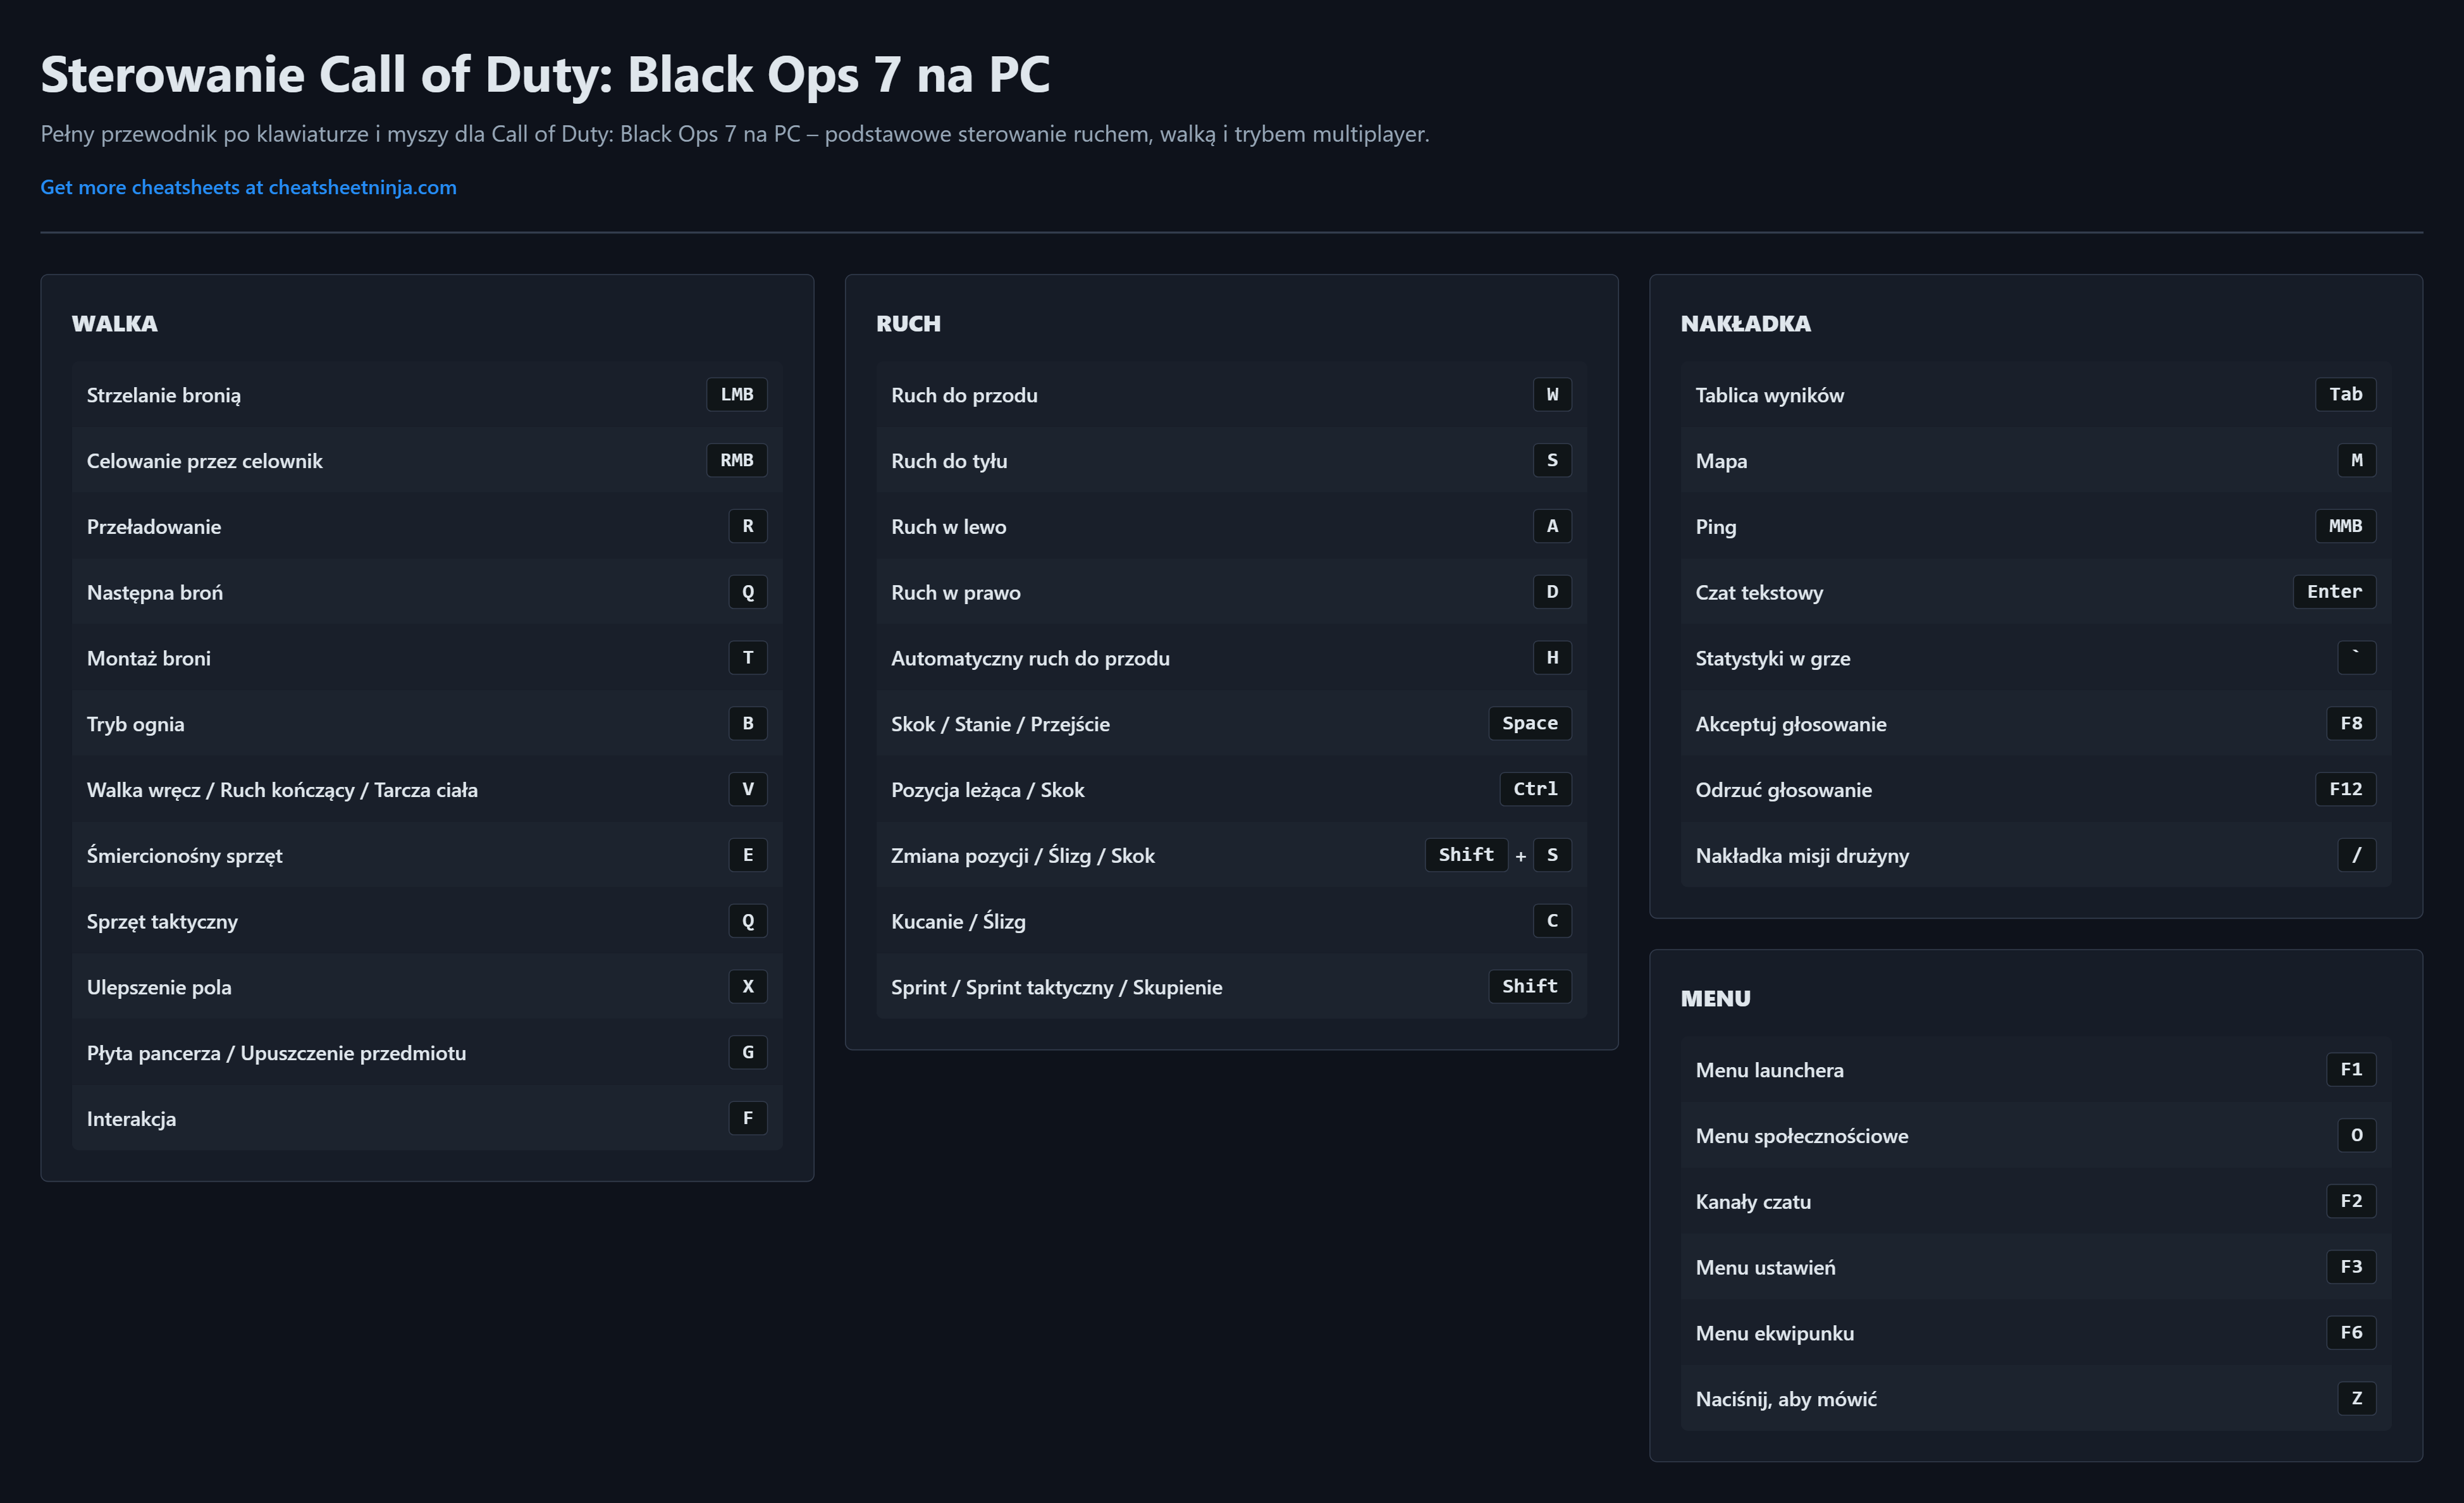Click the NAKŁADKA section heading

pos(1745,324)
